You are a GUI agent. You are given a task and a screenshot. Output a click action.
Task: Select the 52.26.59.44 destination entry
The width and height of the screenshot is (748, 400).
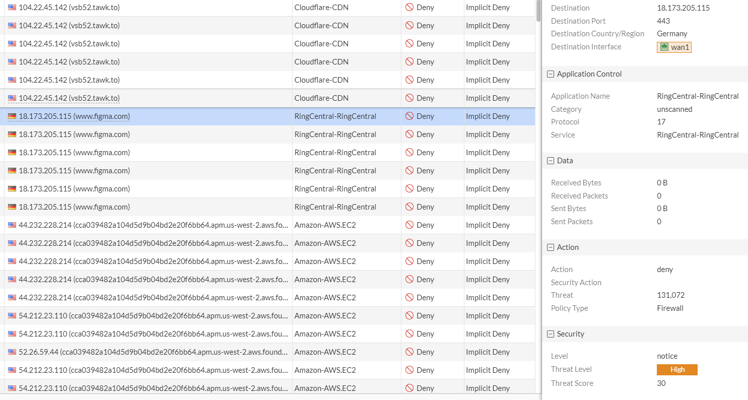pos(153,352)
